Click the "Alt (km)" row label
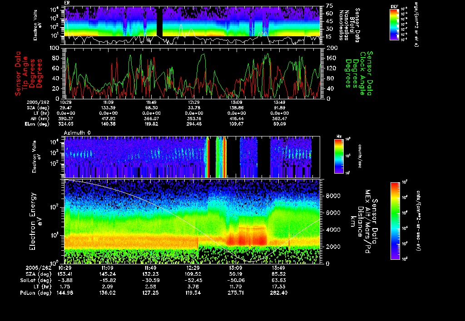Viewport: 465px width, 321px height. 40,118
